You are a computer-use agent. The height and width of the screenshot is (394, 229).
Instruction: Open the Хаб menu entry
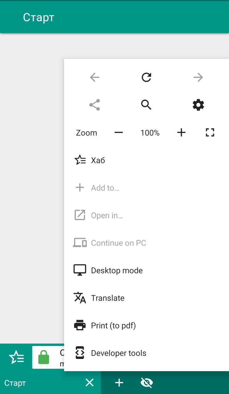(x=146, y=160)
